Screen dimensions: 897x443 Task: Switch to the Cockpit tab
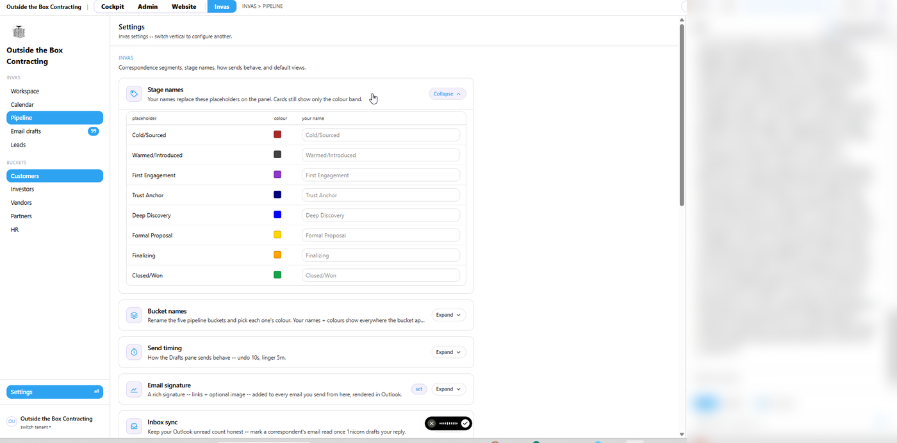(x=113, y=6)
